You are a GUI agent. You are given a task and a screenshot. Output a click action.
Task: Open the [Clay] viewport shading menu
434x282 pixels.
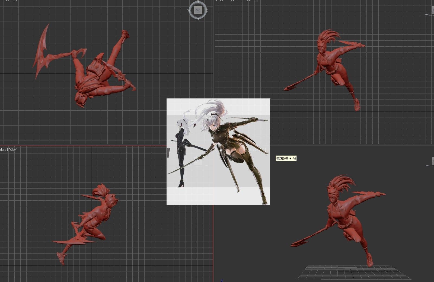tap(13, 150)
